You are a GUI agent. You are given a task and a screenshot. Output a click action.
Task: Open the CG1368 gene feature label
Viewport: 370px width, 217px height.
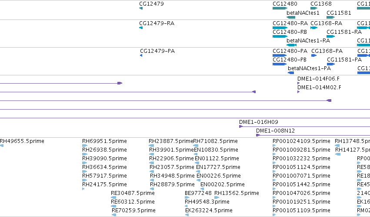coord(321,4)
